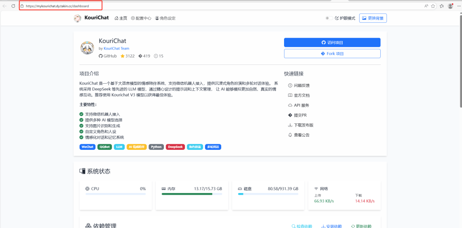Click the yellow AI 情感陪伴 tag badge
Image resolution: width=462 pixels, height=228 pixels.
137,147
